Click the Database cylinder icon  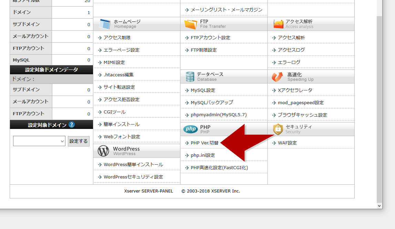click(x=190, y=77)
